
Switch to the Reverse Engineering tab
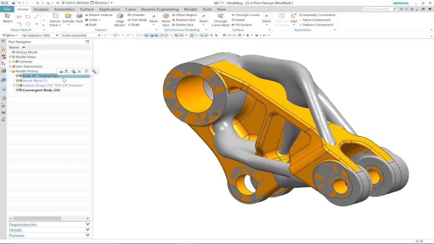click(x=160, y=9)
